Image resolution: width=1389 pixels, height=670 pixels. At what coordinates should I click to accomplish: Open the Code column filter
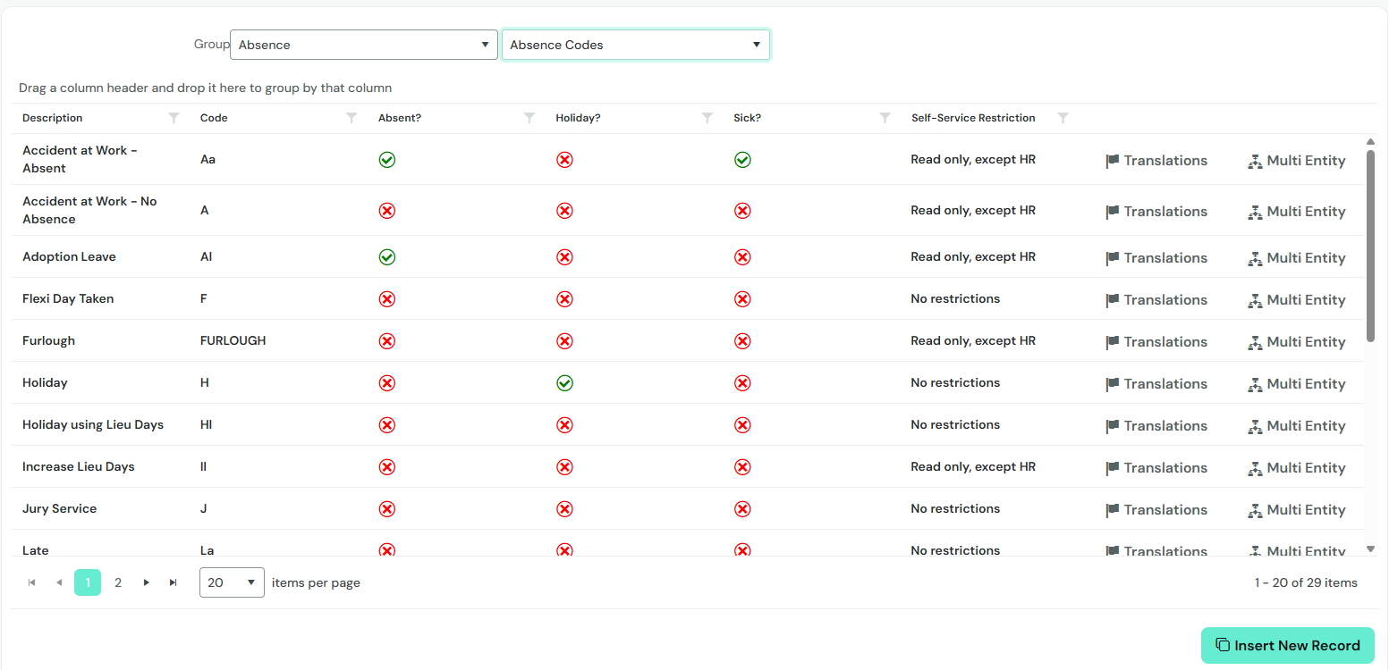352,118
